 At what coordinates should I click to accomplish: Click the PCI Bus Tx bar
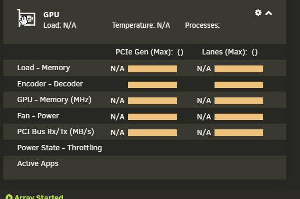239,132
